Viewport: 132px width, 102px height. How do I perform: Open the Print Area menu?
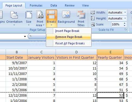[40, 18]
